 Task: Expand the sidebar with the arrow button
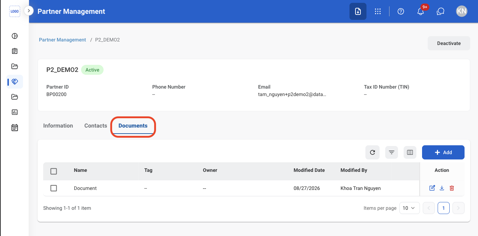[29, 11]
